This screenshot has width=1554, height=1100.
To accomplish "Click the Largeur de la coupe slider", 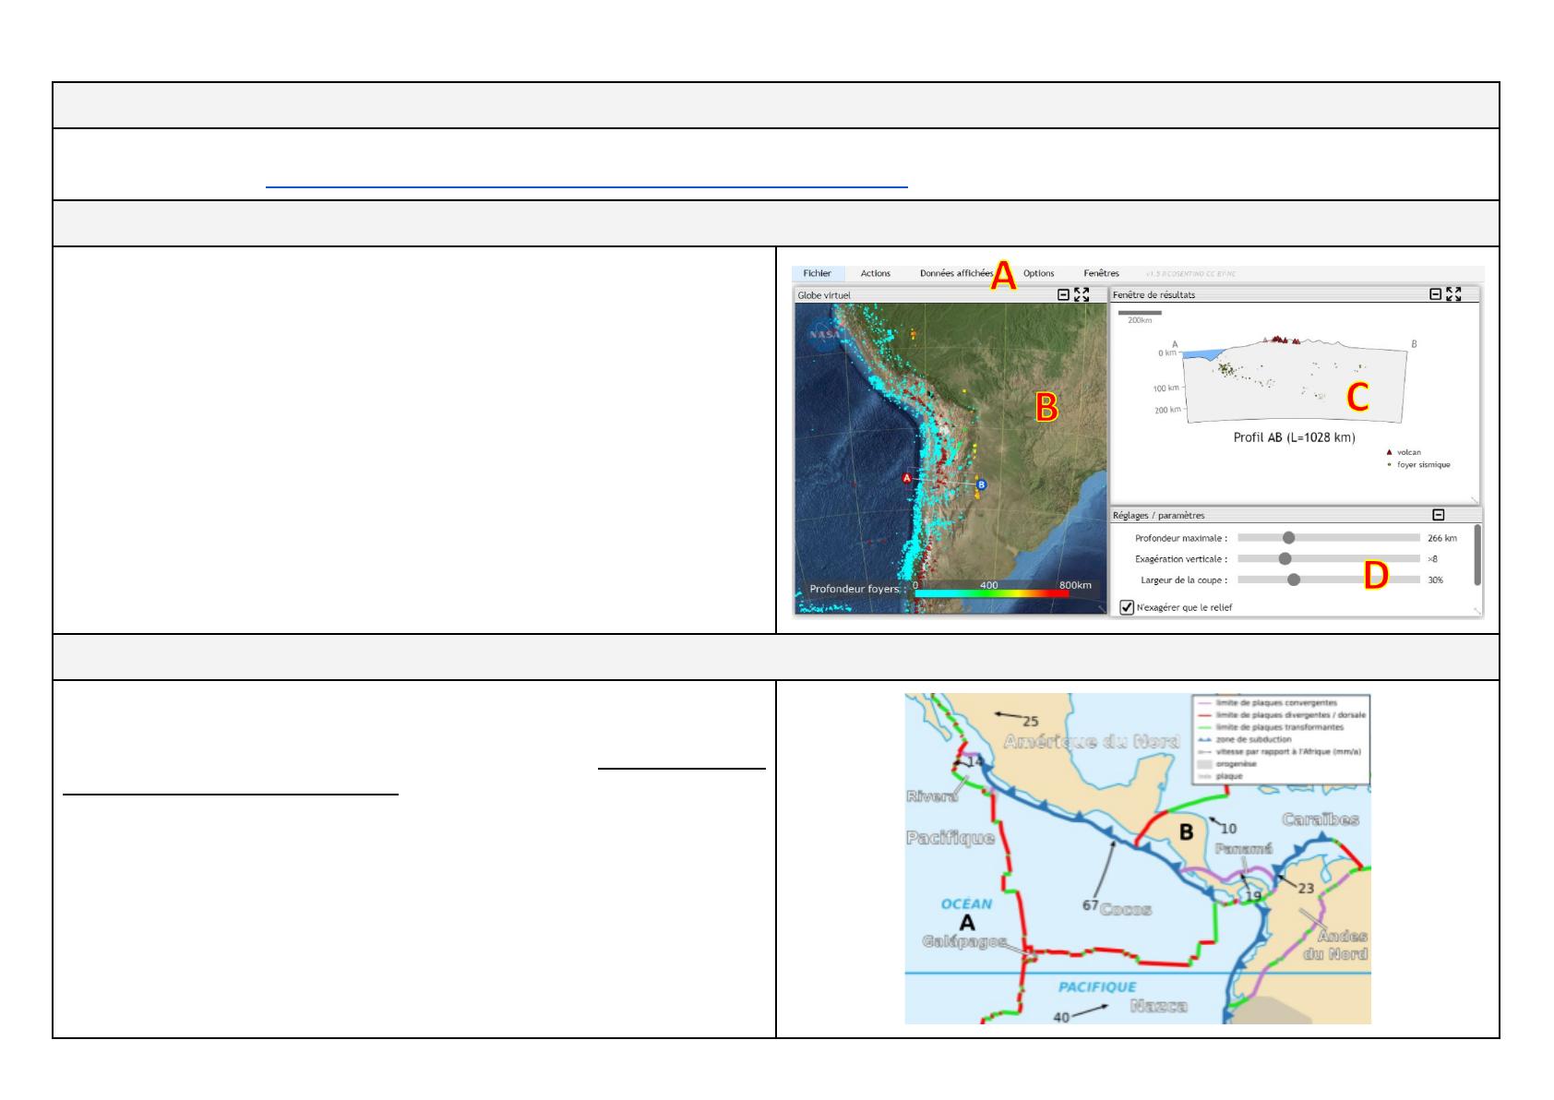I will point(1329,580).
